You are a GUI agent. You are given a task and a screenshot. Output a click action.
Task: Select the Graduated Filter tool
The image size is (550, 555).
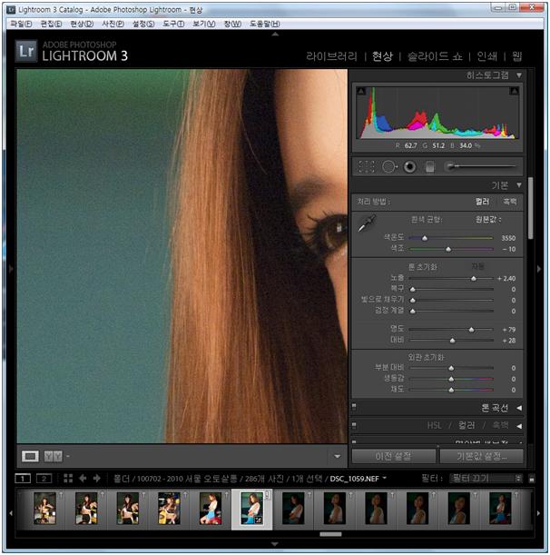429,167
